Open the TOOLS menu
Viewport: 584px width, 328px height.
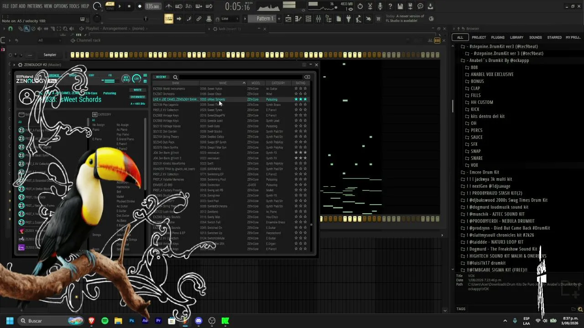pos(74,6)
